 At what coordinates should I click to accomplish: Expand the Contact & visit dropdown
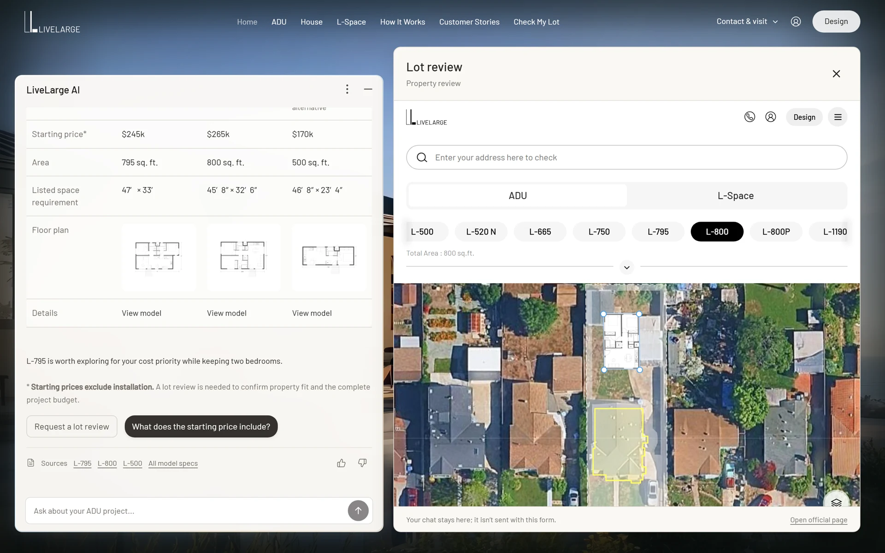point(747,22)
